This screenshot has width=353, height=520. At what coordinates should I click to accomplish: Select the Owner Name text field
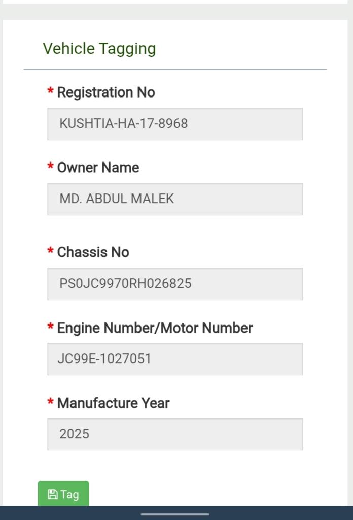coord(175,199)
